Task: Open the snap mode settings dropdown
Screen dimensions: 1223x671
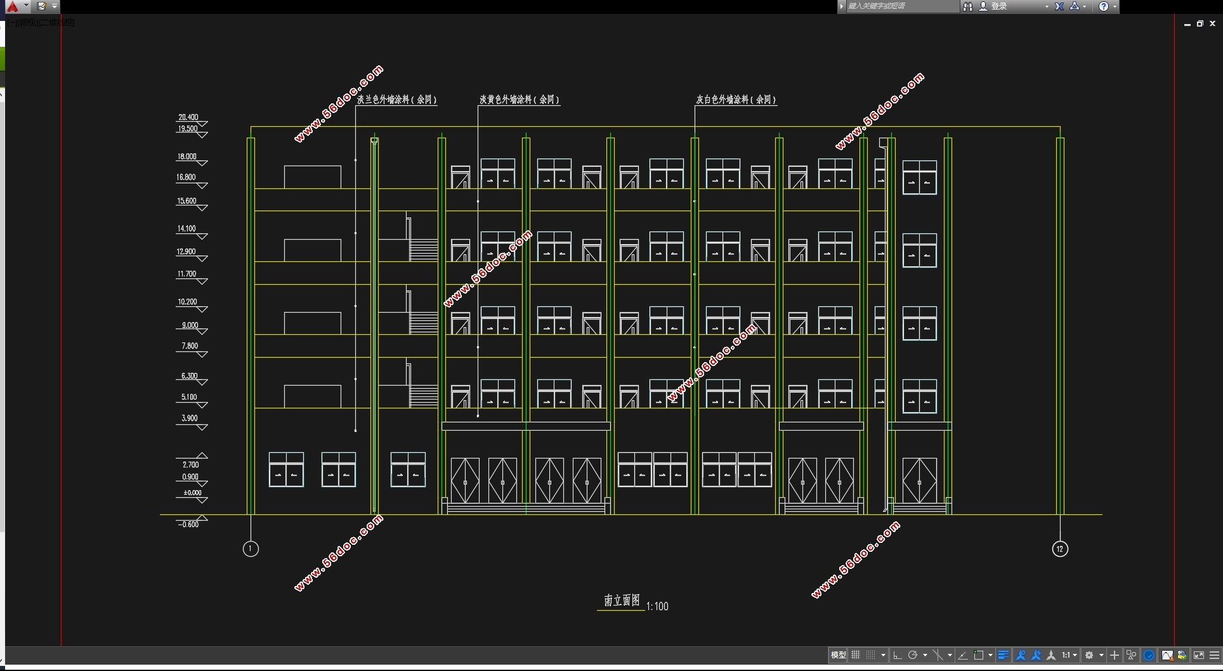Action: [x=883, y=655]
